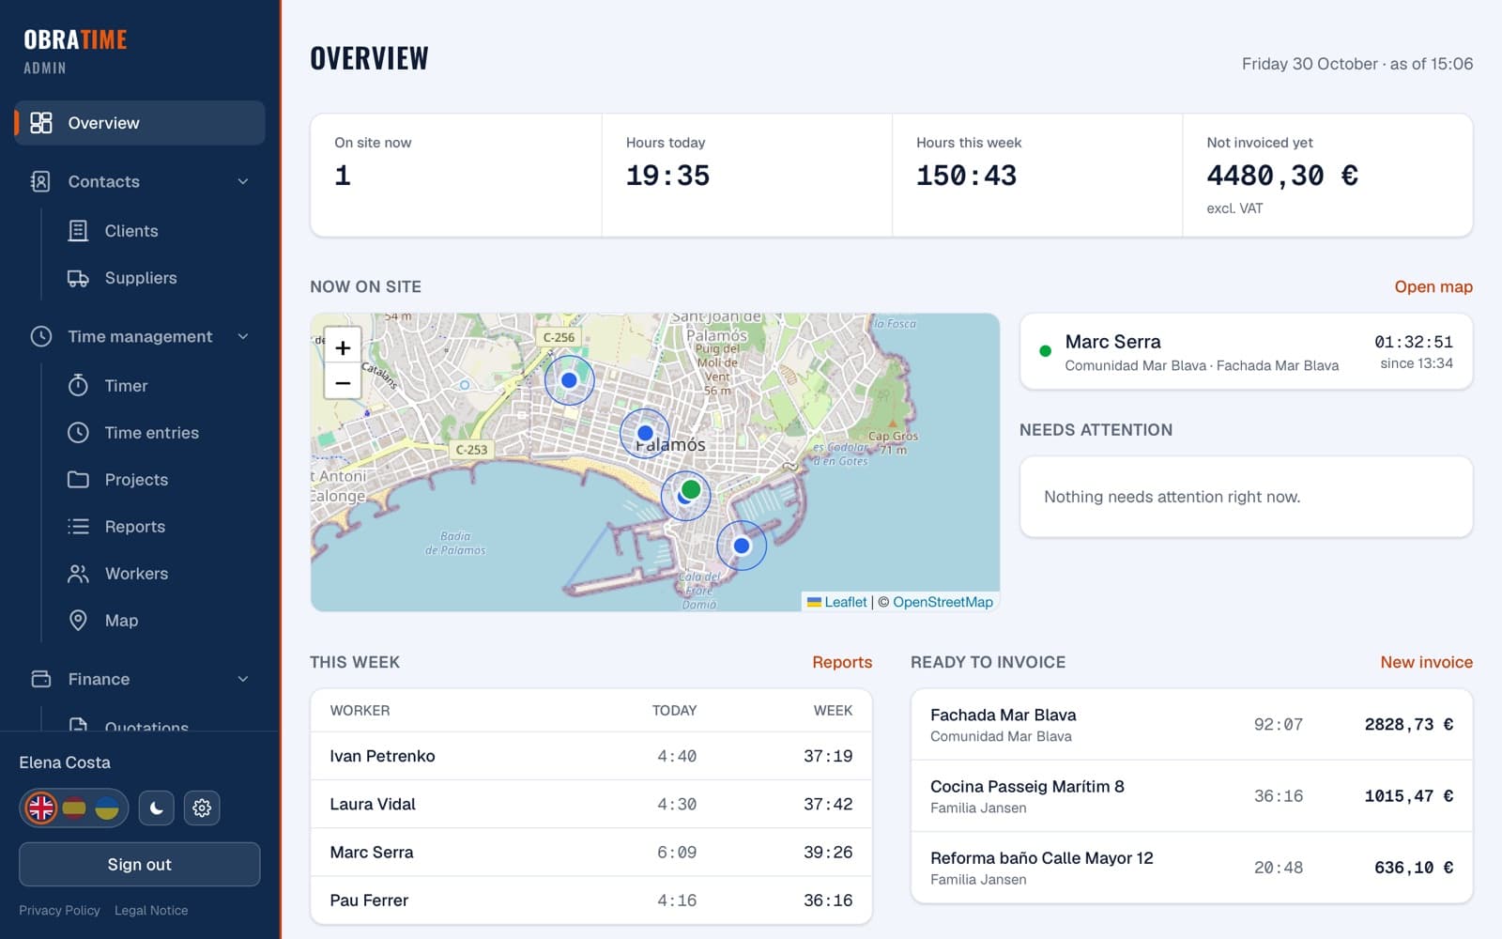Click the green worker marker on map
This screenshot has height=939, width=1502.
(691, 489)
